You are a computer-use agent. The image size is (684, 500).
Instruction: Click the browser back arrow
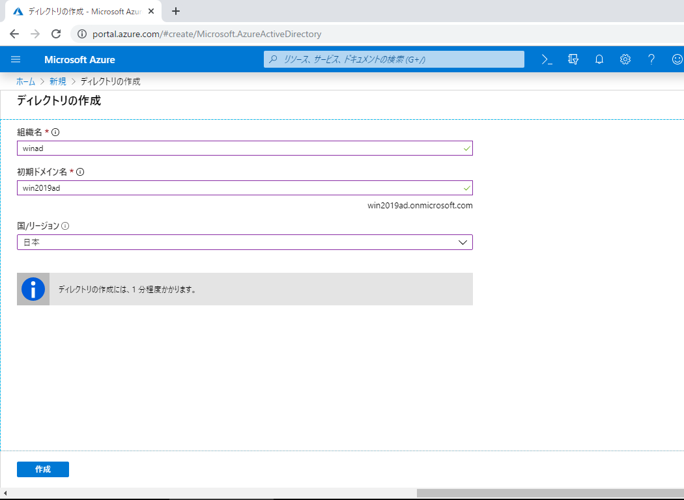coord(14,34)
